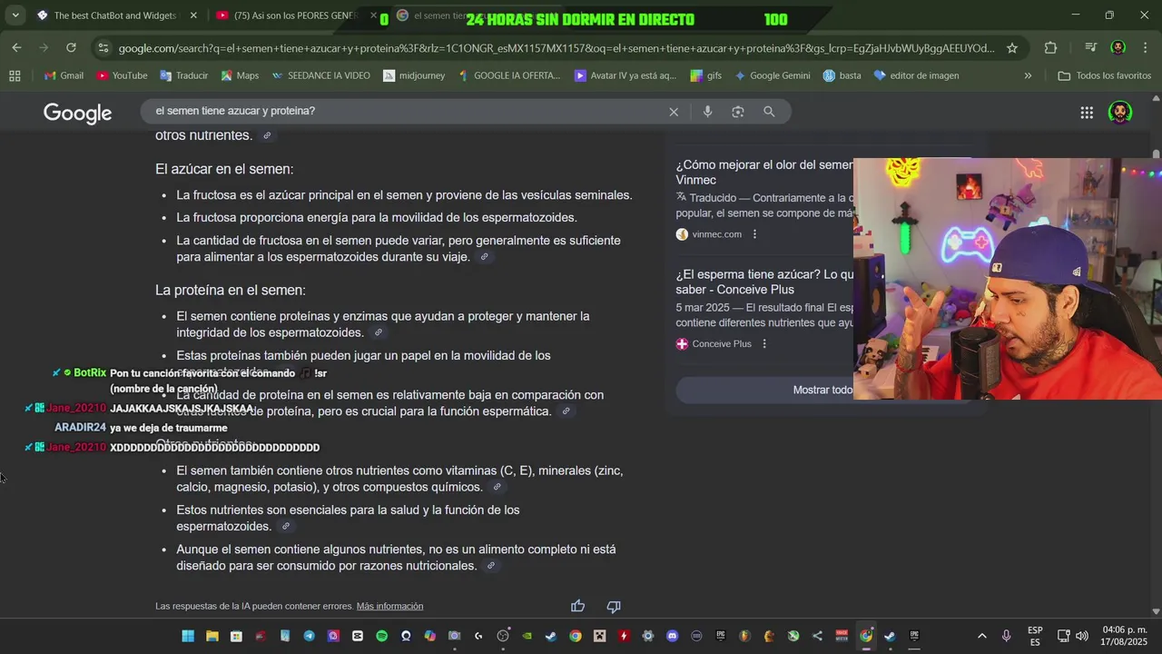Open source link after 'función espermática.'

(566, 412)
